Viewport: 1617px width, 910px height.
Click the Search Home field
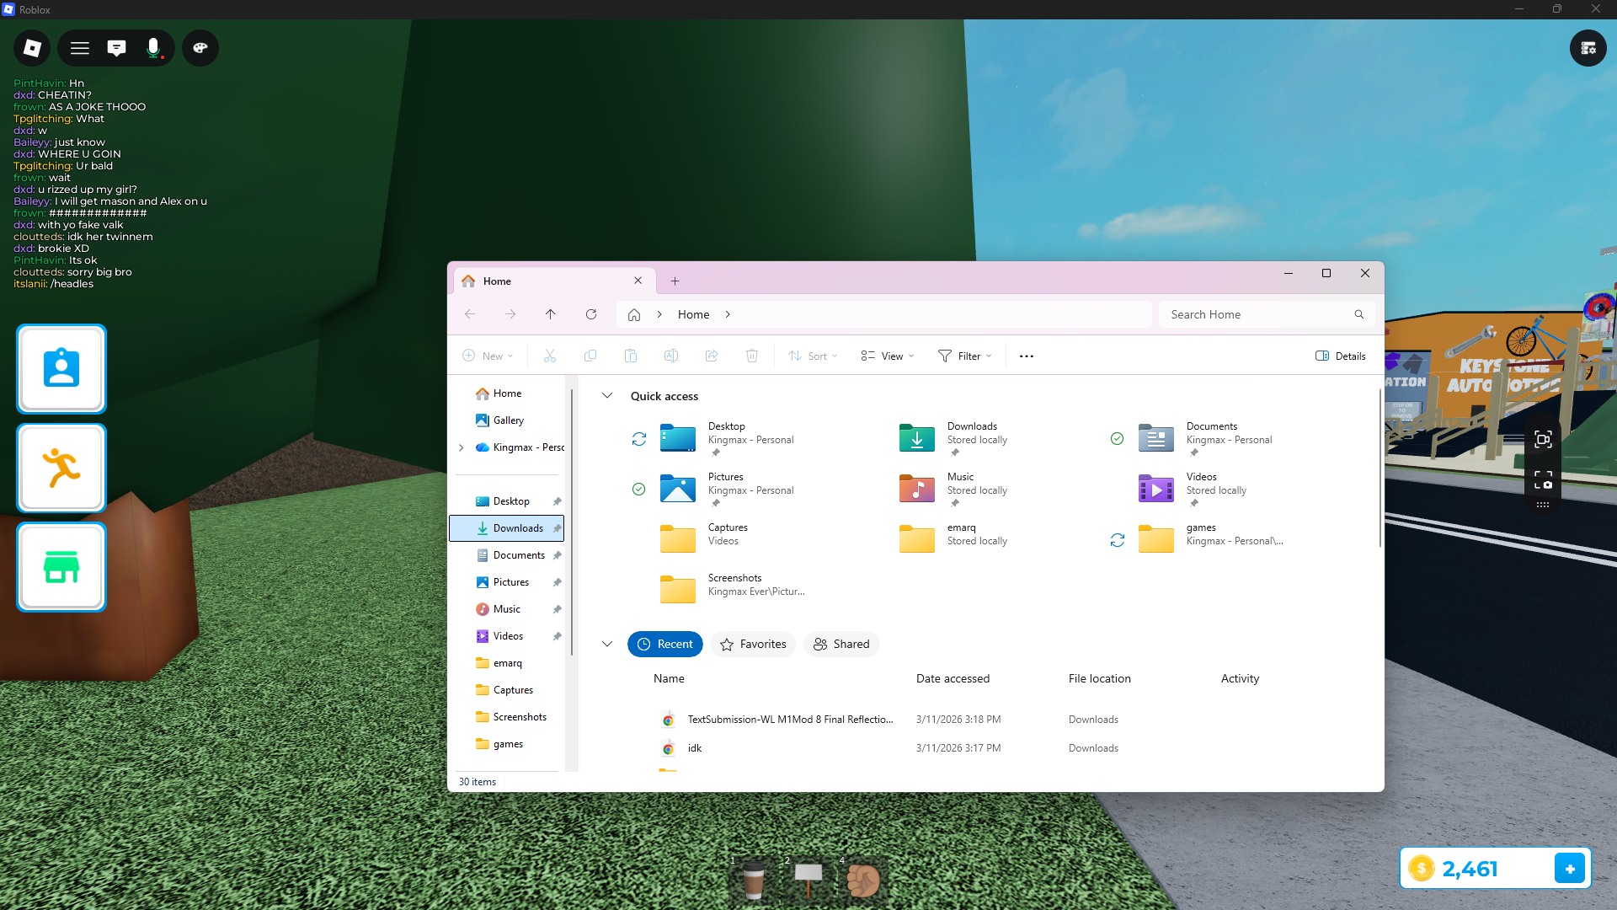pos(1267,314)
